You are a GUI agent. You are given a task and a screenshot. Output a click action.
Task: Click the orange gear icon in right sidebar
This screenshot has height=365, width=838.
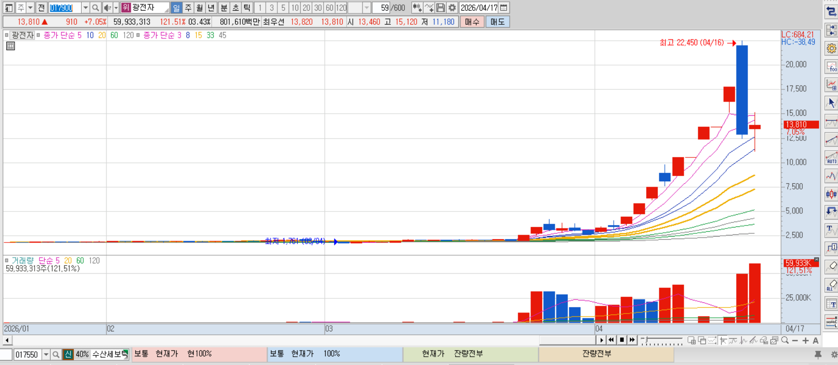pyautogui.click(x=831, y=49)
